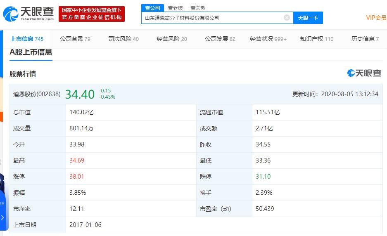
Task: Click the current price 34.40
Action: 80,94
